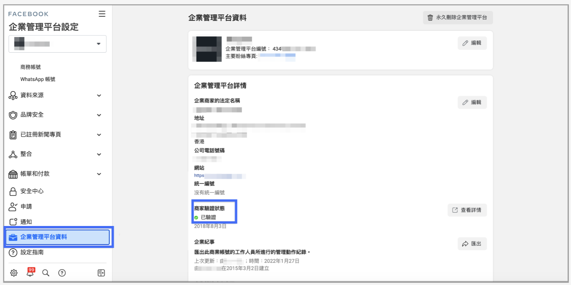Click the 沒有統一編號 text
Screen dimensions: 571x285
pyautogui.click(x=209, y=193)
